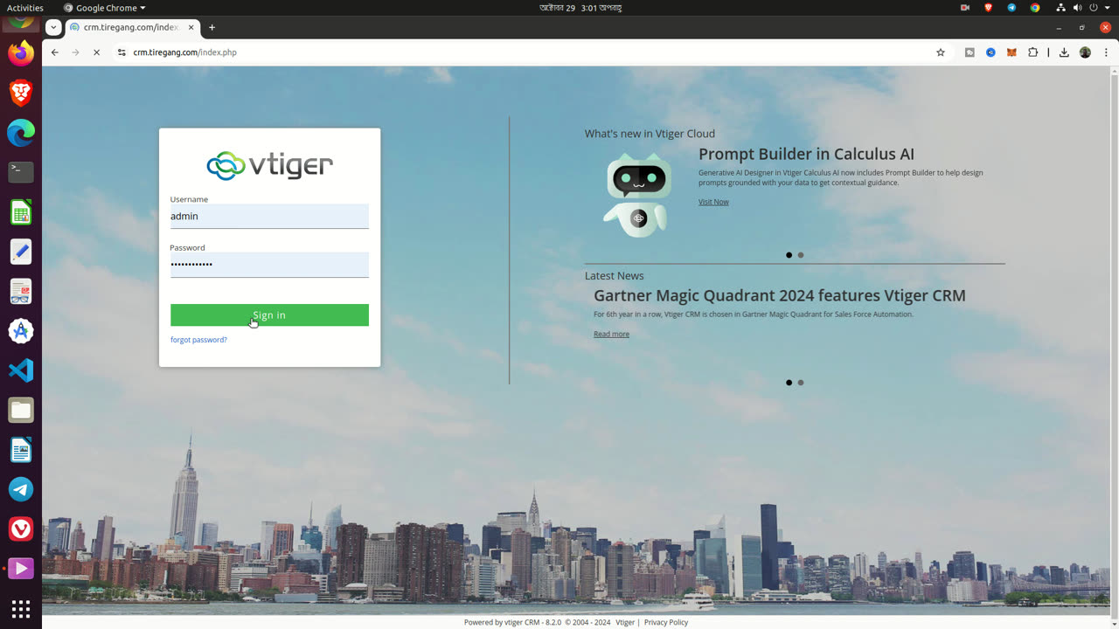
Task: Select second dot of What's new carousel
Action: (x=801, y=255)
